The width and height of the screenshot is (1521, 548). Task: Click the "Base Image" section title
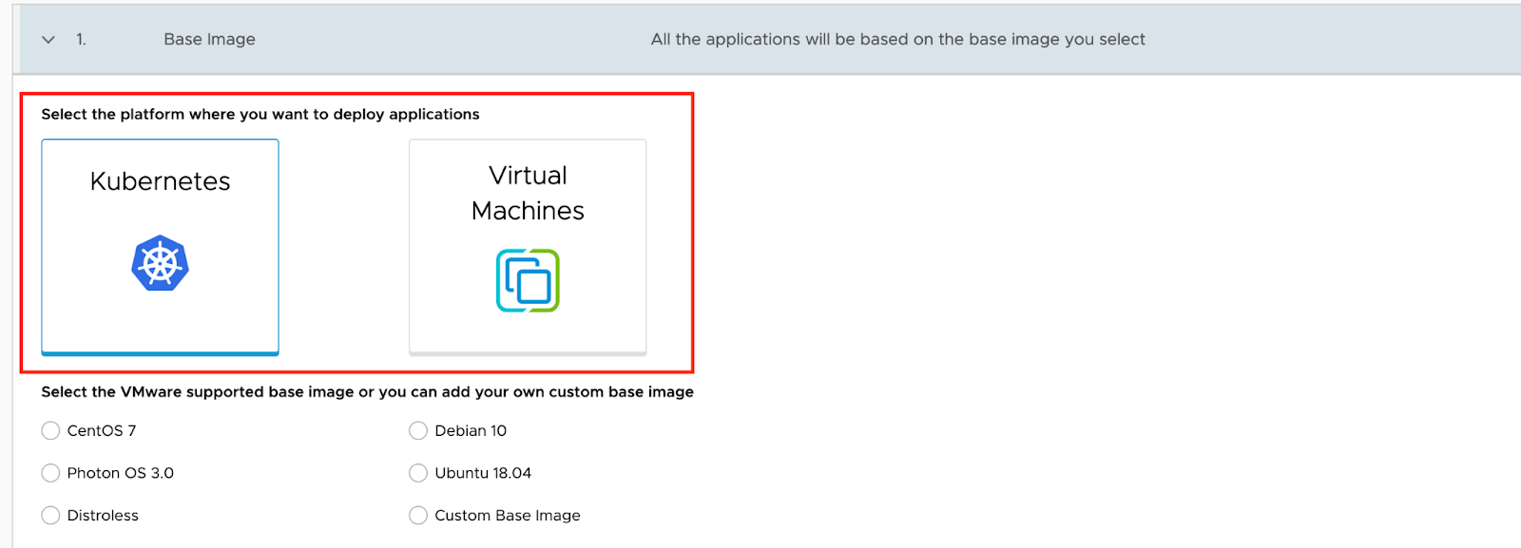[209, 40]
